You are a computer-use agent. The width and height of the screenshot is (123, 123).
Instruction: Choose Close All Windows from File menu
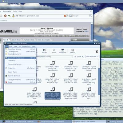click(x=21, y=80)
